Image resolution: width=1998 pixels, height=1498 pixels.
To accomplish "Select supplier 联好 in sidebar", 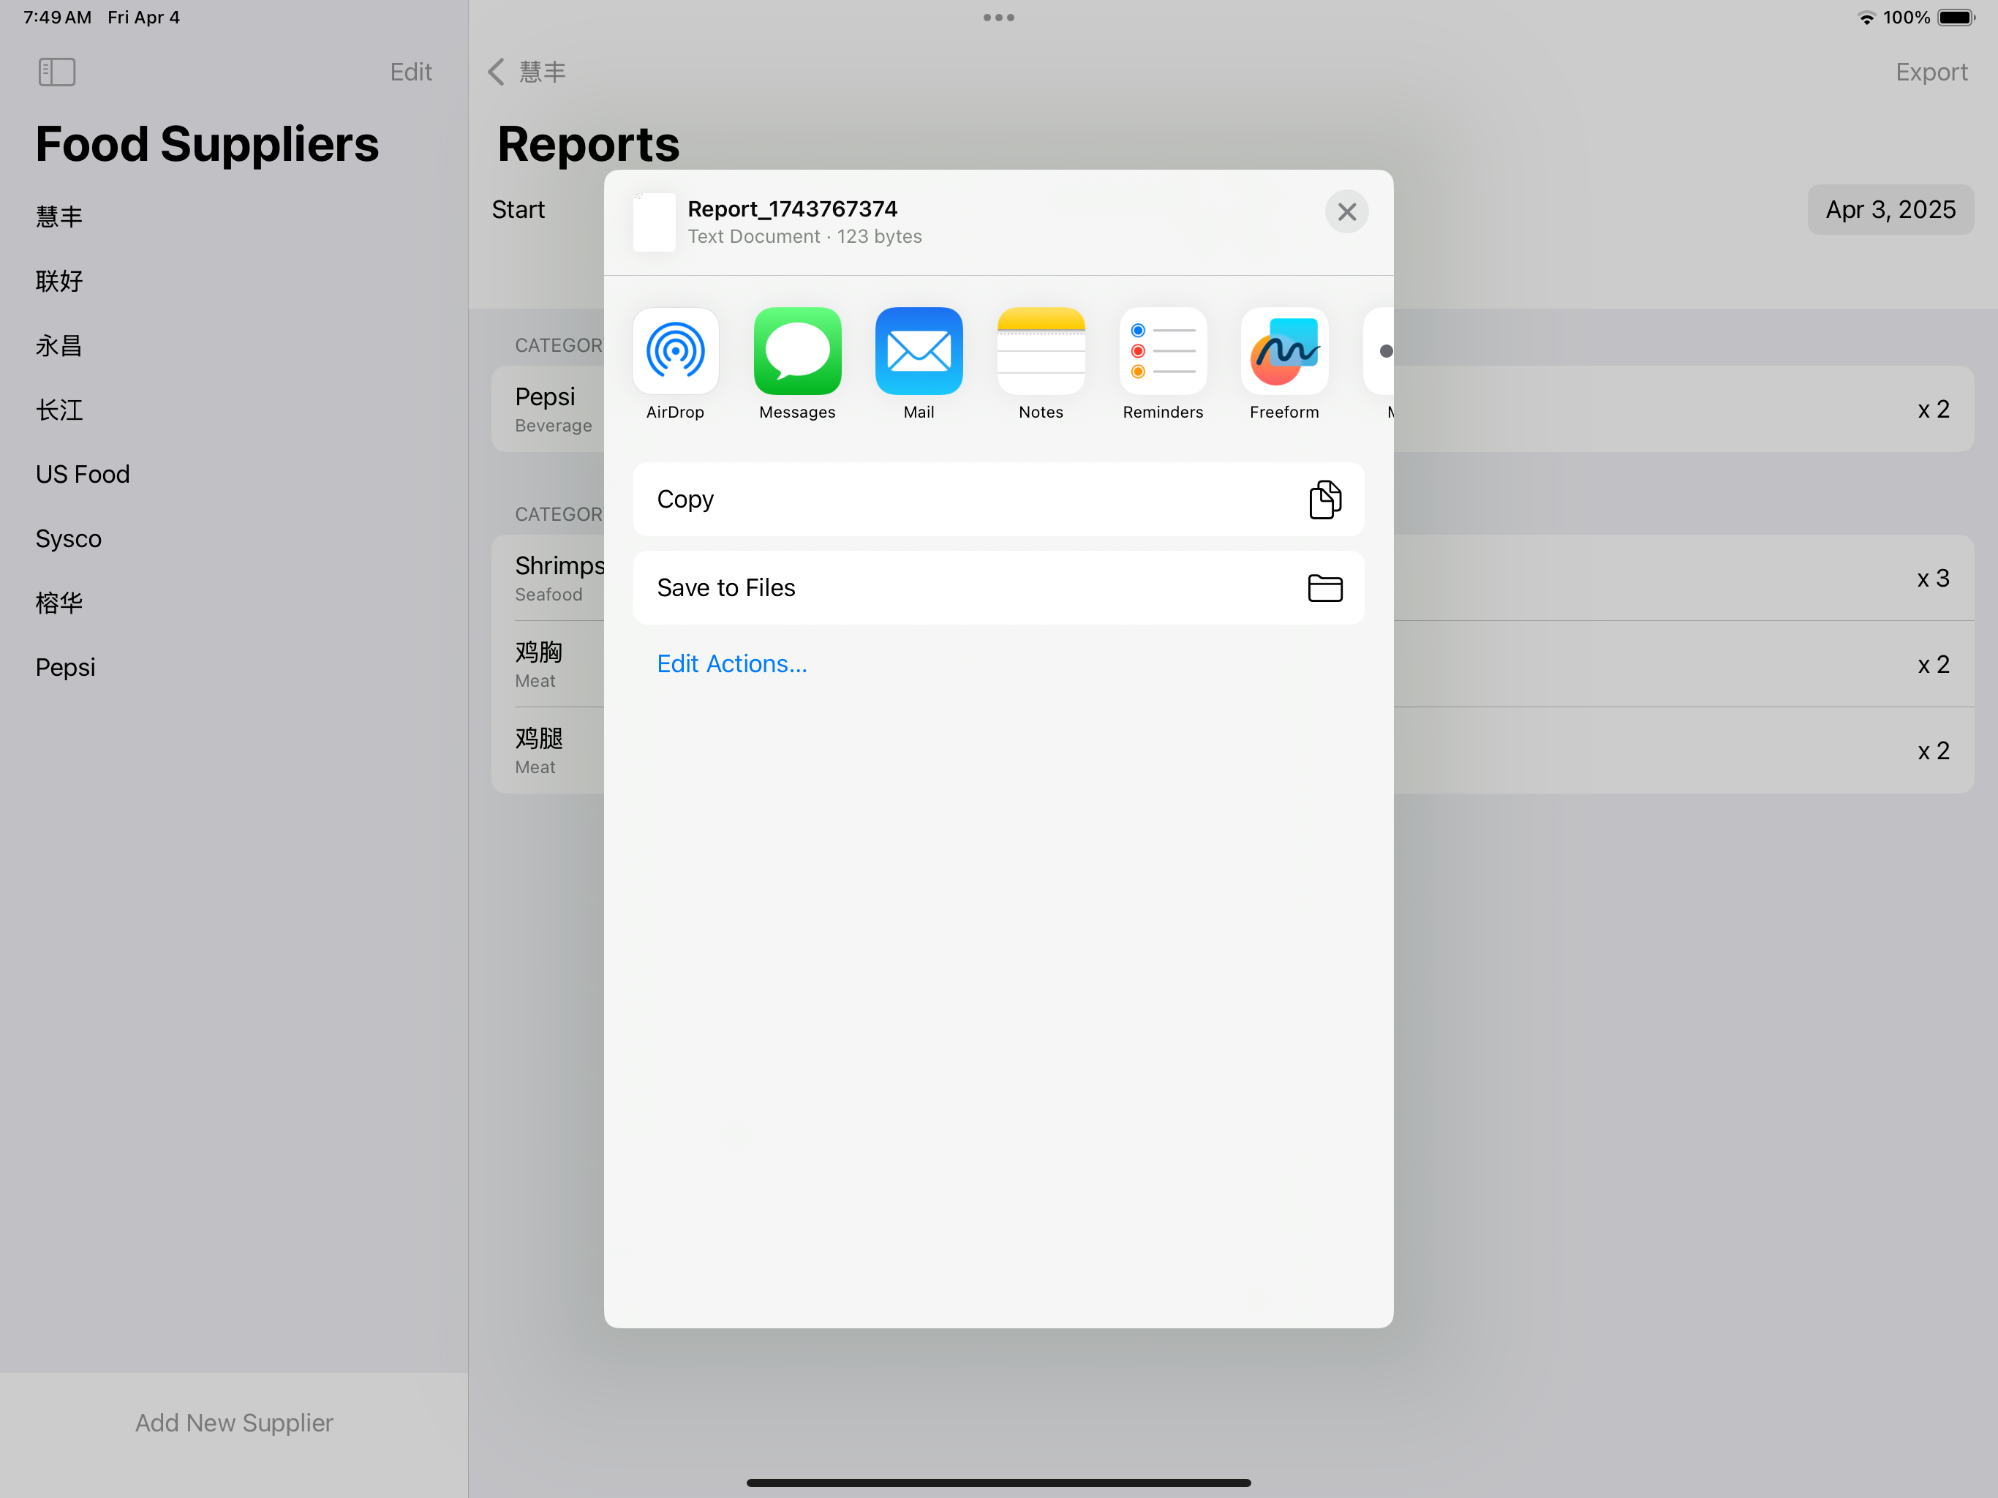I will pos(234,281).
